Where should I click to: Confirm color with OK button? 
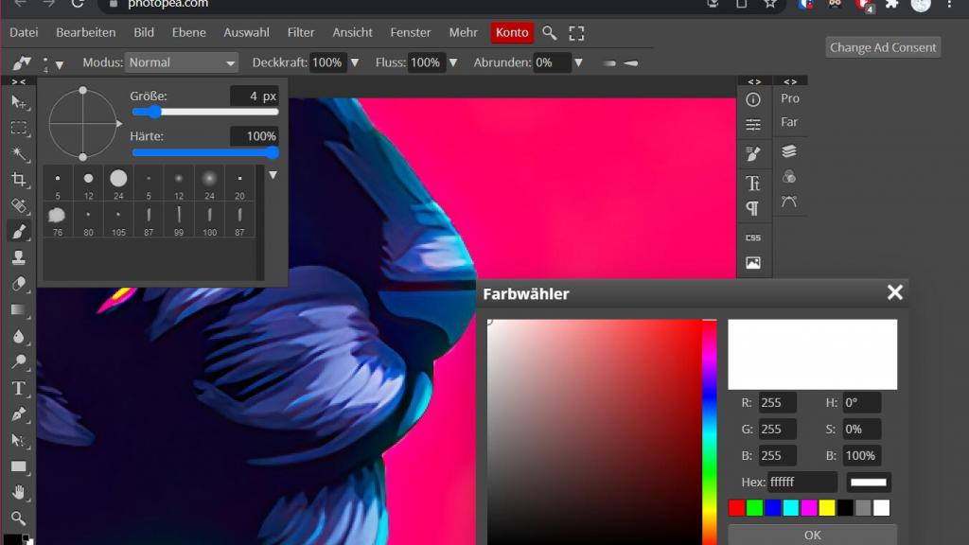[813, 535]
